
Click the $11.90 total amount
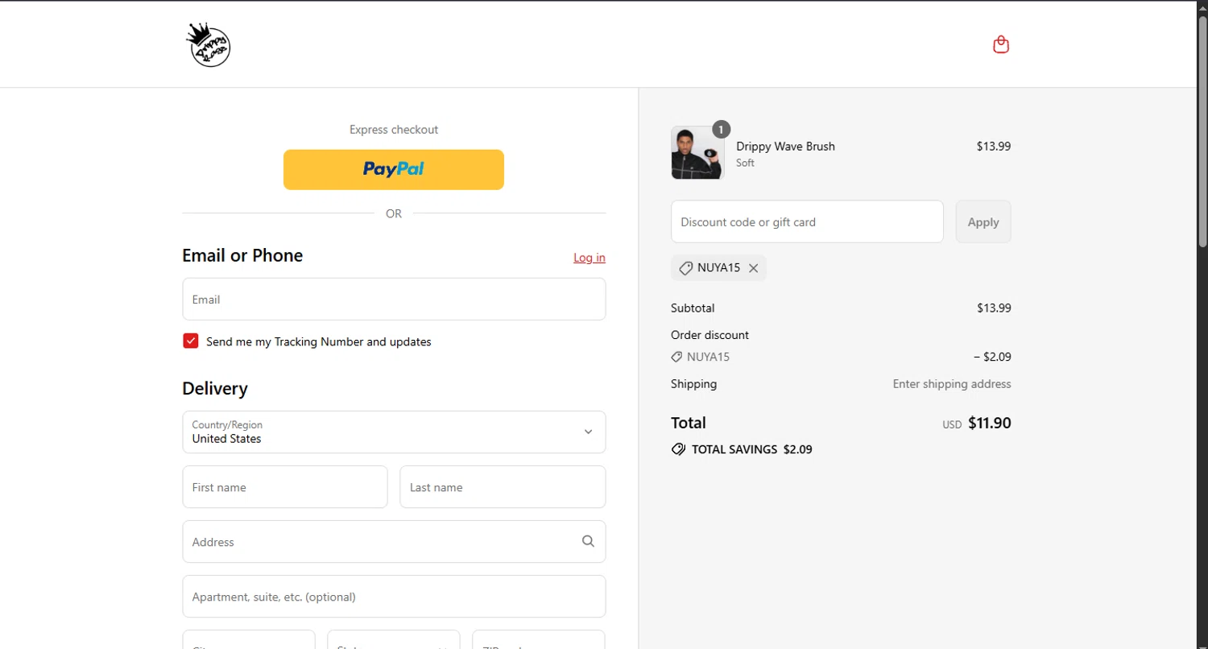coord(989,423)
